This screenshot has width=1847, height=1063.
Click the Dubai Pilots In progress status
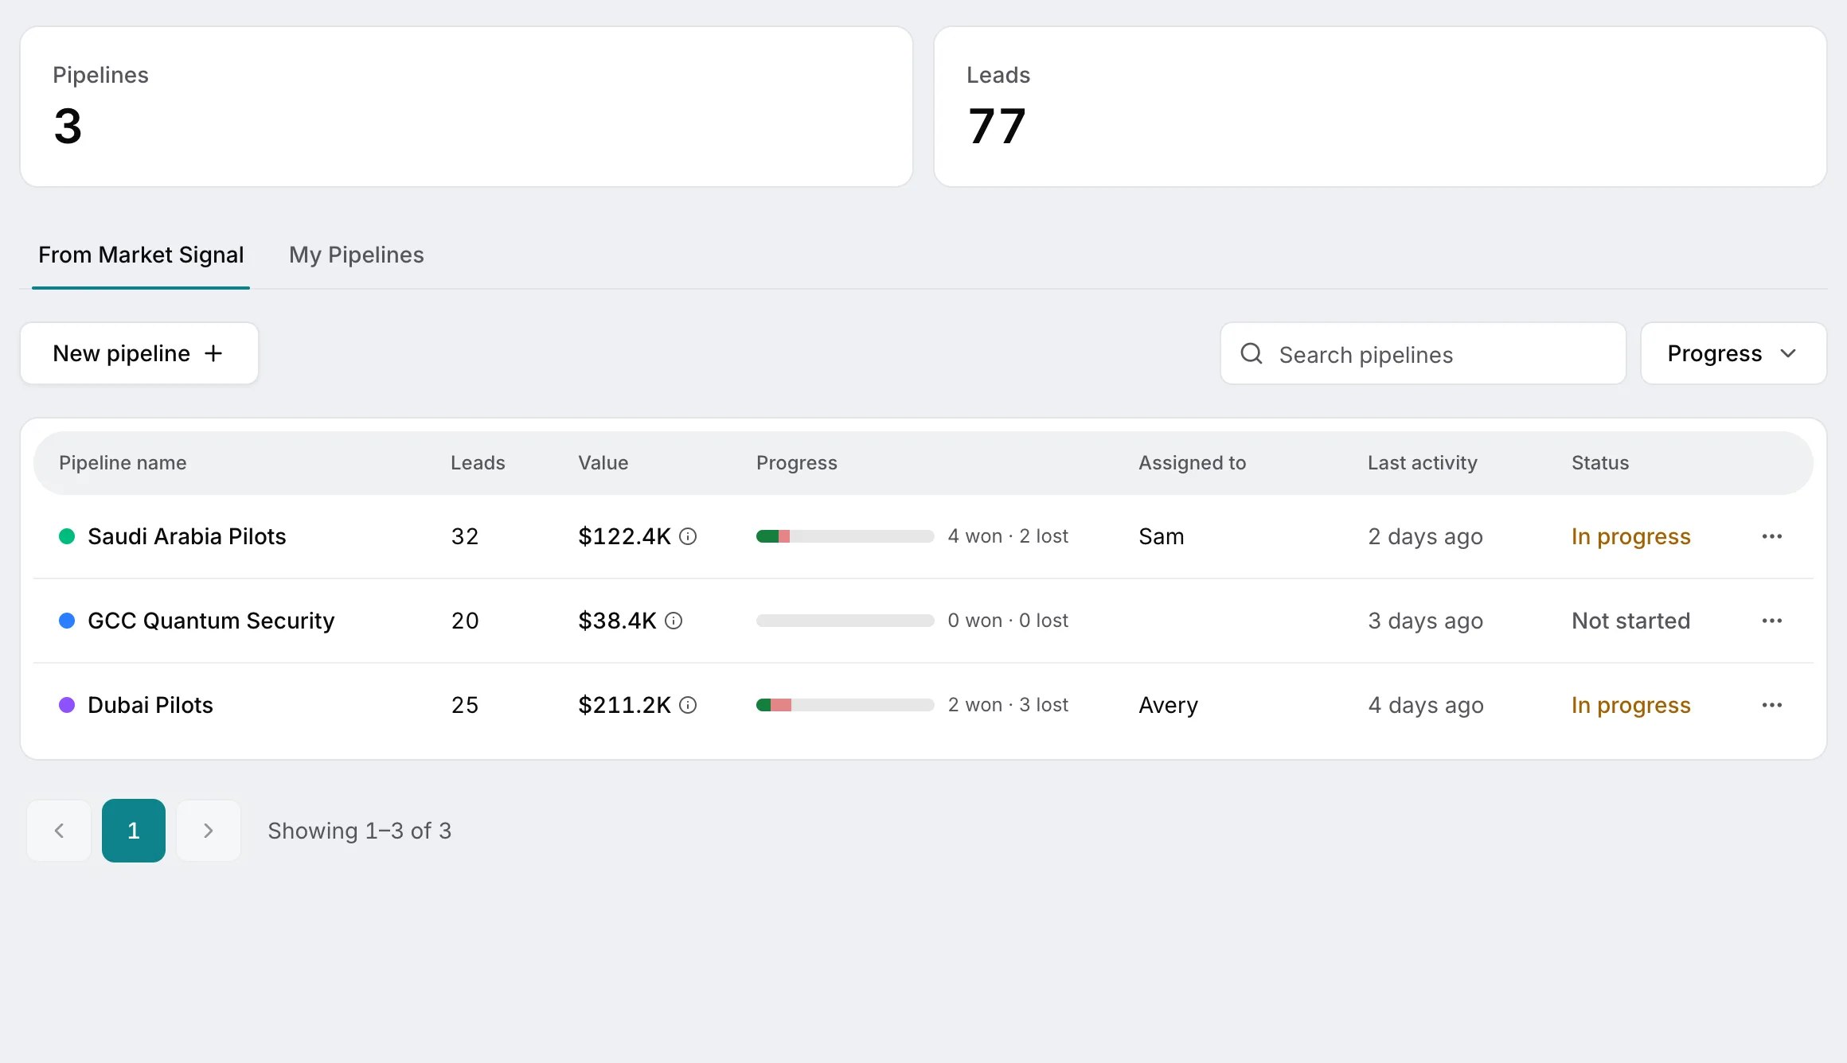click(x=1631, y=706)
